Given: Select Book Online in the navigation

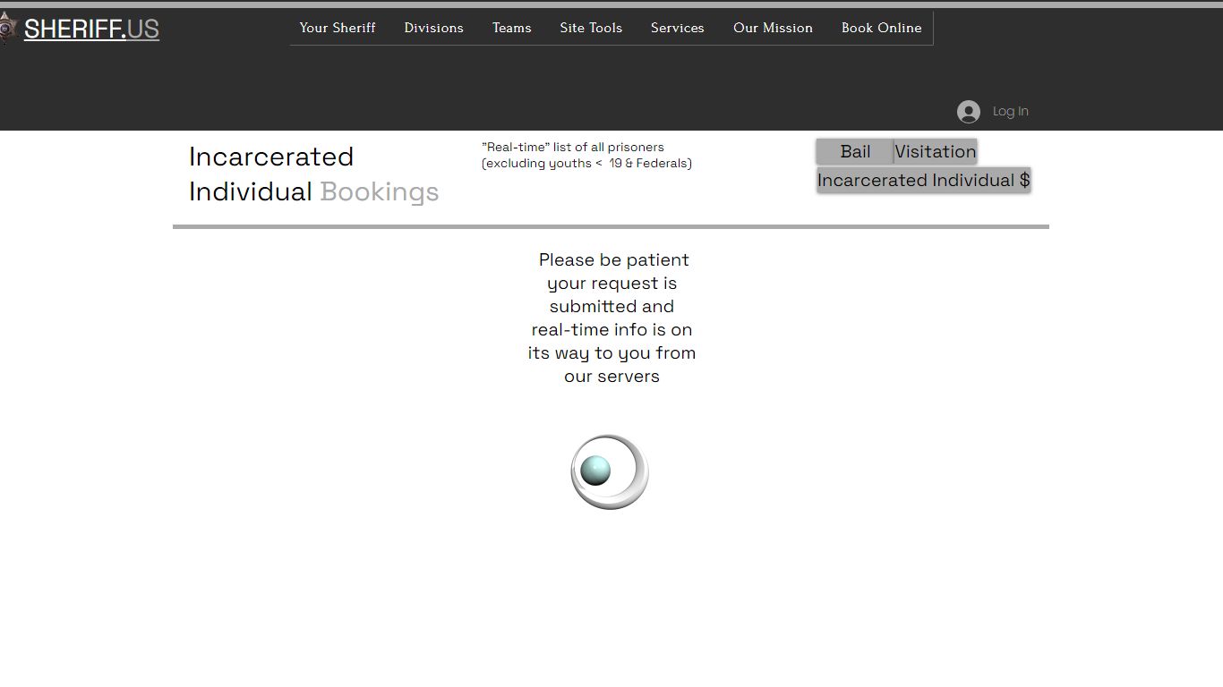Looking at the screenshot, I should click(881, 28).
